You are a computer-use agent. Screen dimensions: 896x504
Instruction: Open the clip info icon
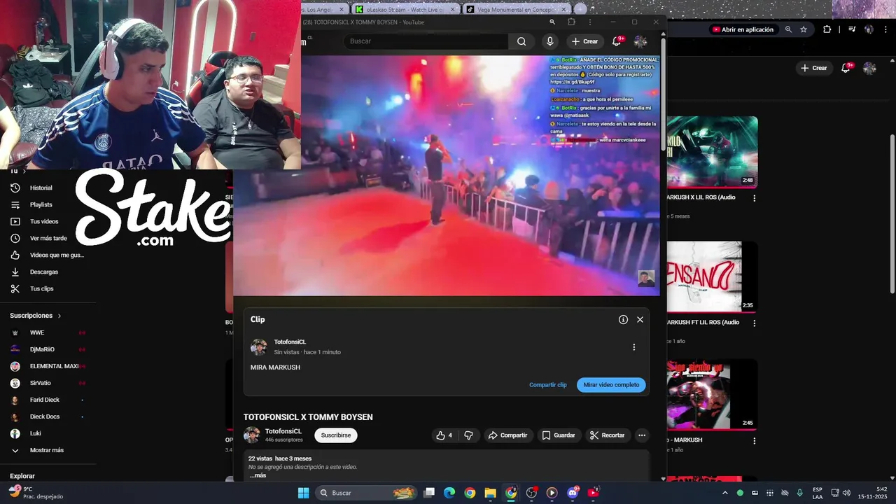(623, 319)
